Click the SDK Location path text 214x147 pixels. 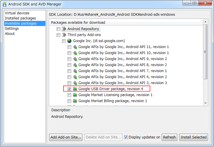coord(124,15)
